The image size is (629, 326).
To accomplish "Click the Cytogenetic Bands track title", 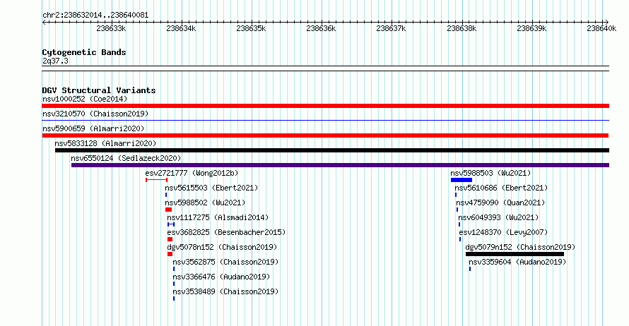I will click(x=84, y=52).
